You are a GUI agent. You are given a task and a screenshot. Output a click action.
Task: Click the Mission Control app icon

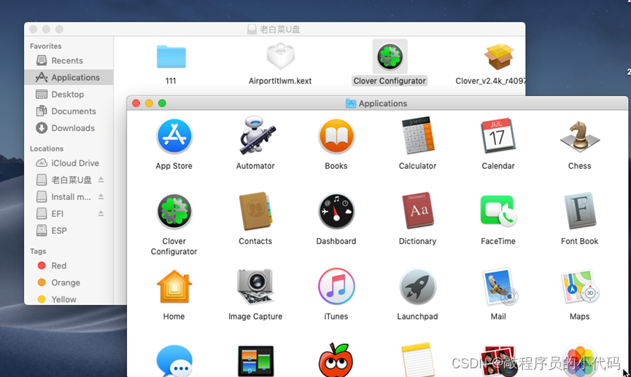[255, 361]
